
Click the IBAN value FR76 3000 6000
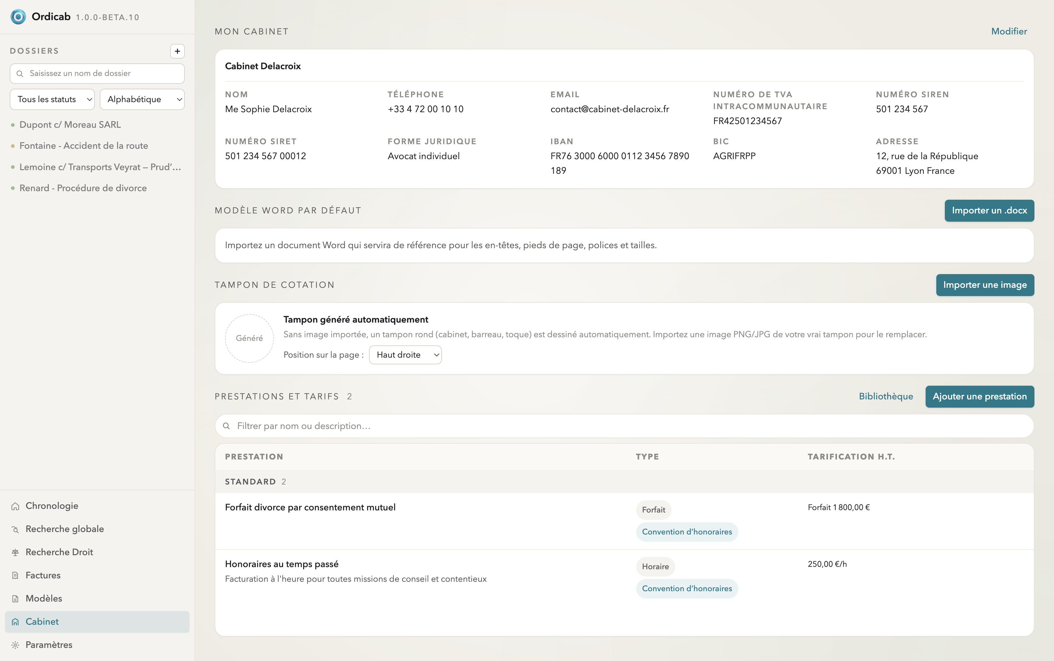coord(619,163)
